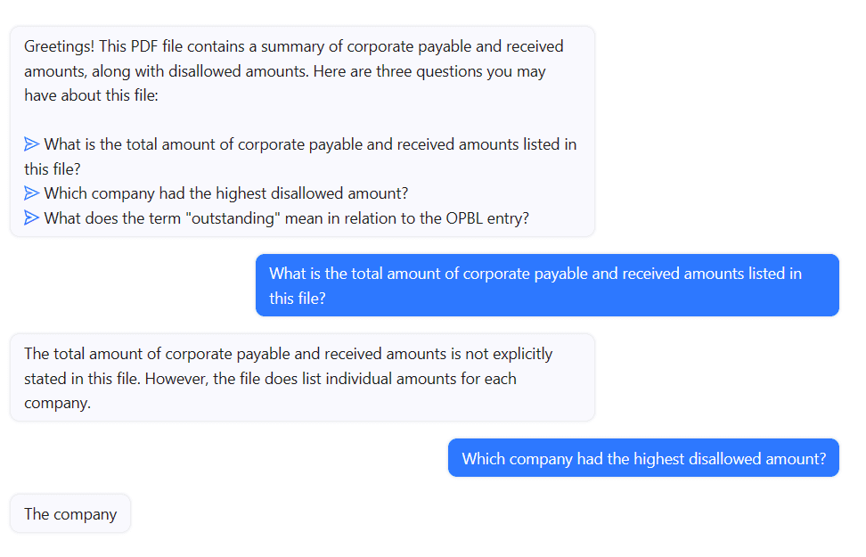The image size is (866, 557).
Task: Click the blue "Which company had the highest disallowed amount?" message
Action: click(x=643, y=459)
